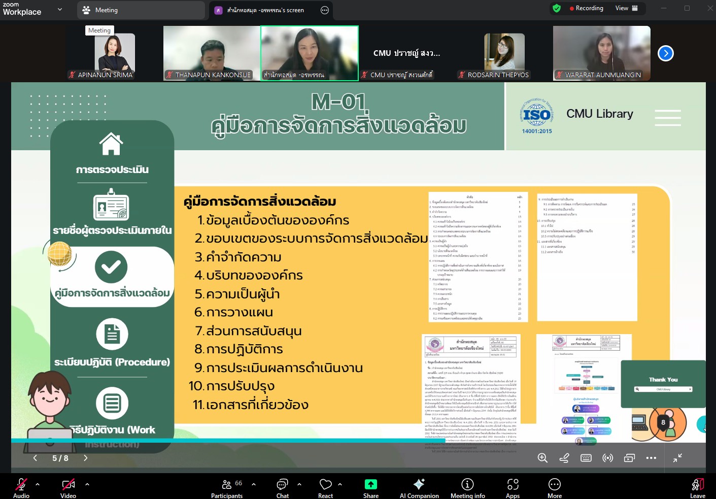Go to the next slide arrow
The height and width of the screenshot is (499, 716).
click(85, 458)
